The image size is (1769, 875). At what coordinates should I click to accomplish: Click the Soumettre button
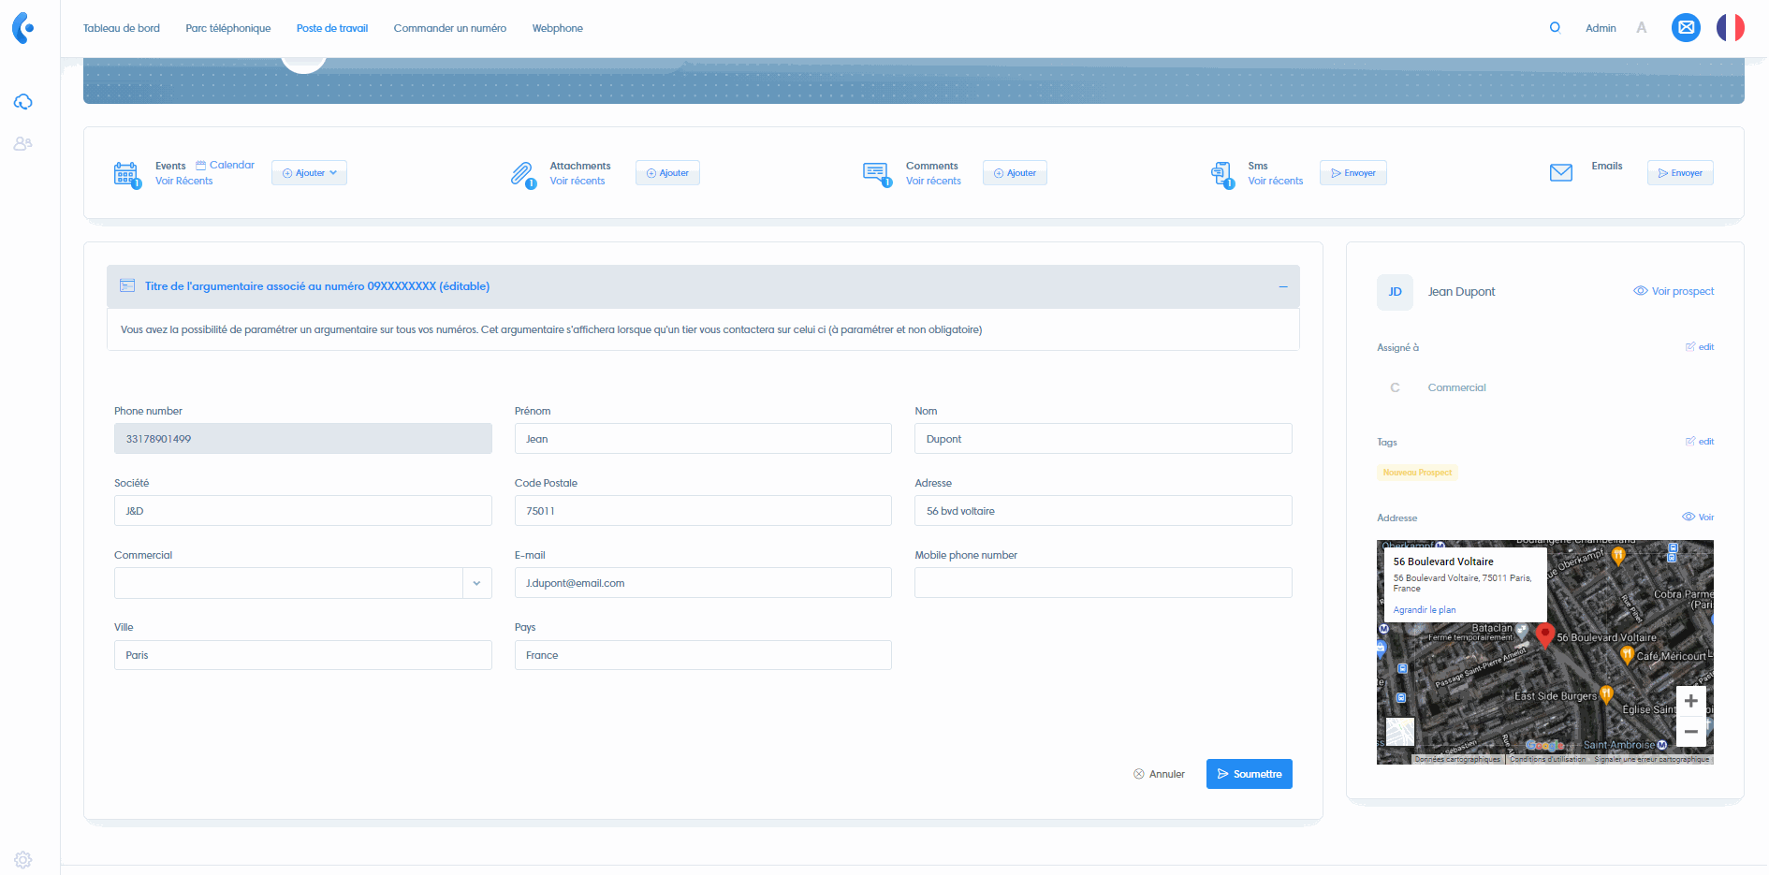1249,774
